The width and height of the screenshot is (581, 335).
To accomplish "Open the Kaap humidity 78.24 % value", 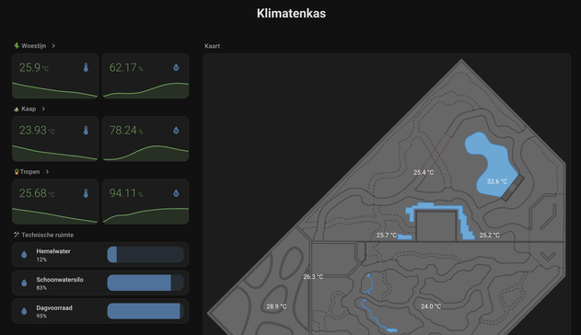I will coord(126,131).
